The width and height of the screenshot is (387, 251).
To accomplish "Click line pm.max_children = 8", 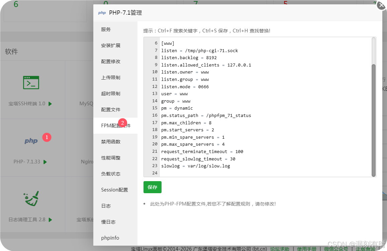I will 186,123.
